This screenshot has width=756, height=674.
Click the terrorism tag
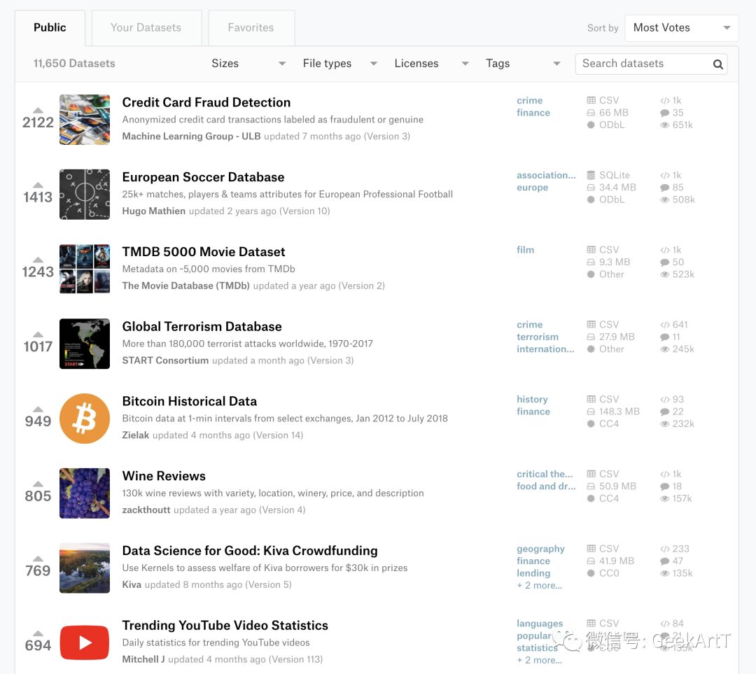click(x=537, y=337)
